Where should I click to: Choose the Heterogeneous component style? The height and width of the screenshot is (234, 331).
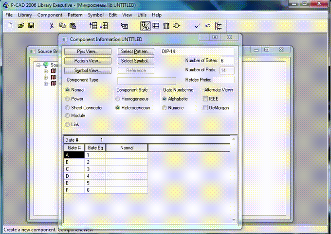[x=118, y=108]
